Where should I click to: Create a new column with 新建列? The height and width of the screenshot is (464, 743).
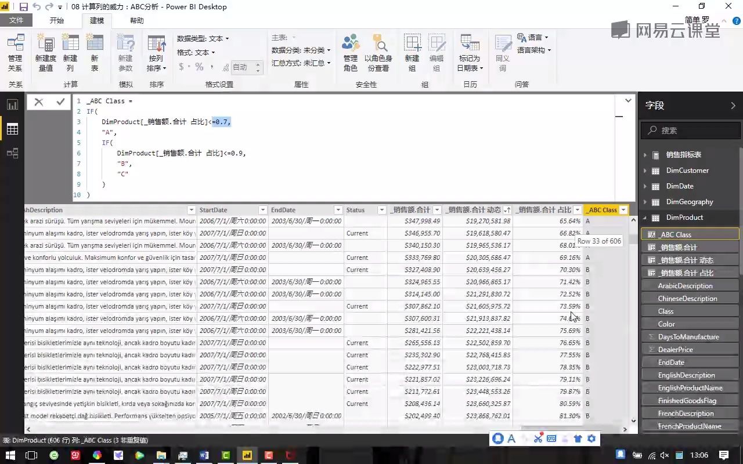click(x=70, y=51)
